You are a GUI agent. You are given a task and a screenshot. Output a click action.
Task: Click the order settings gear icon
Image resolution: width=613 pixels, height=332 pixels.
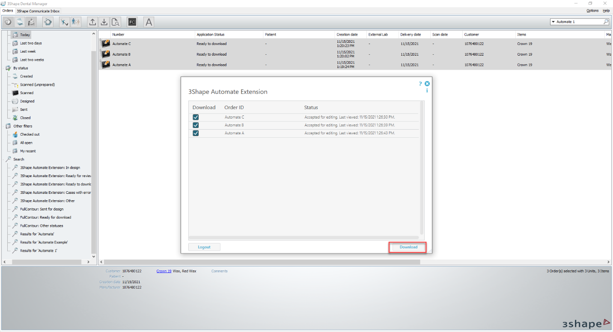pos(48,21)
